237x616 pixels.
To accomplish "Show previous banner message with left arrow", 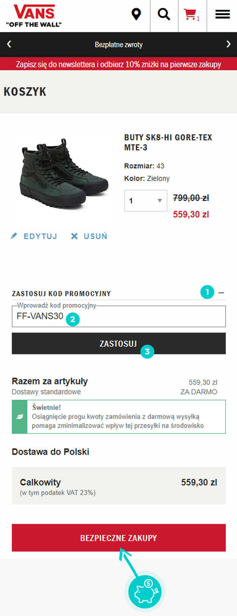I will (9, 44).
